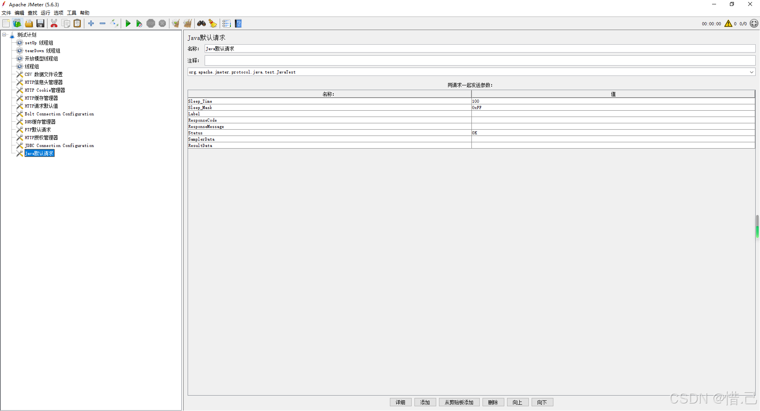
Task: Click the 向下 button
Action: tap(542, 402)
